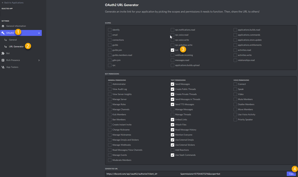Image resolution: width=298 pixels, height=177 pixels.
Task: Uncheck the Use External Emojis permission
Action: click(172, 140)
